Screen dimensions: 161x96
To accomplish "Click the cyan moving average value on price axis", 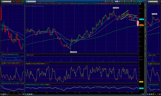I will pos(142,19).
